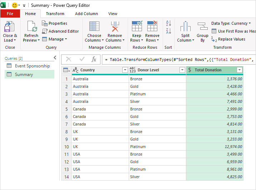Switch to the Add Column tab
The width and height of the screenshot is (256, 190).
87,14
